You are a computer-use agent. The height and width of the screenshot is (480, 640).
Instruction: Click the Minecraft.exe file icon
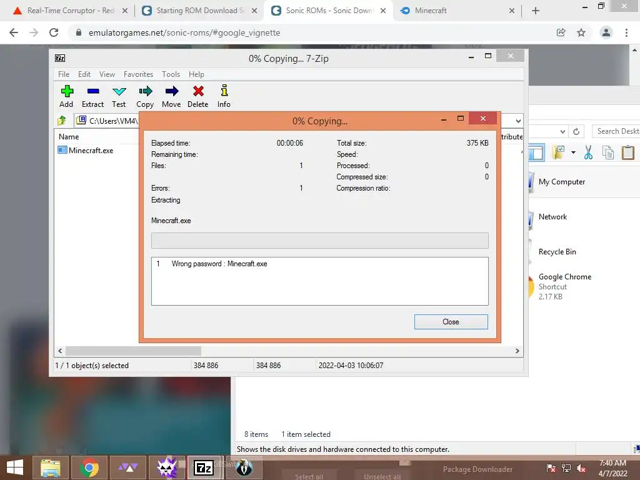(62, 150)
